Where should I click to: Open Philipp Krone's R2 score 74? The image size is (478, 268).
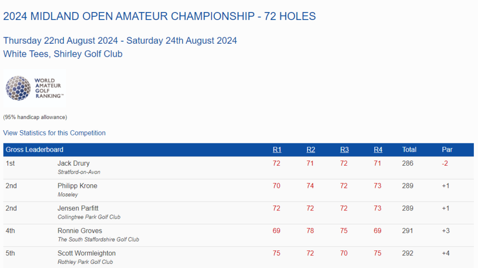[x=310, y=186]
